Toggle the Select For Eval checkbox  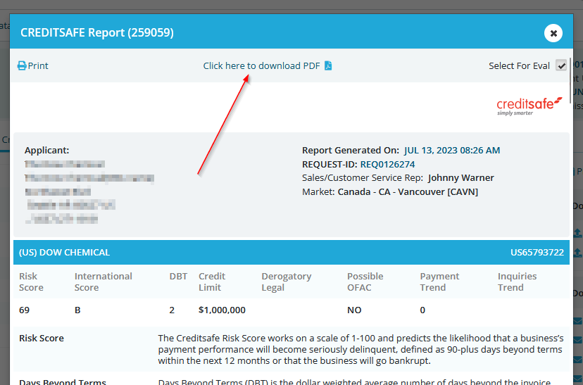pyautogui.click(x=561, y=65)
